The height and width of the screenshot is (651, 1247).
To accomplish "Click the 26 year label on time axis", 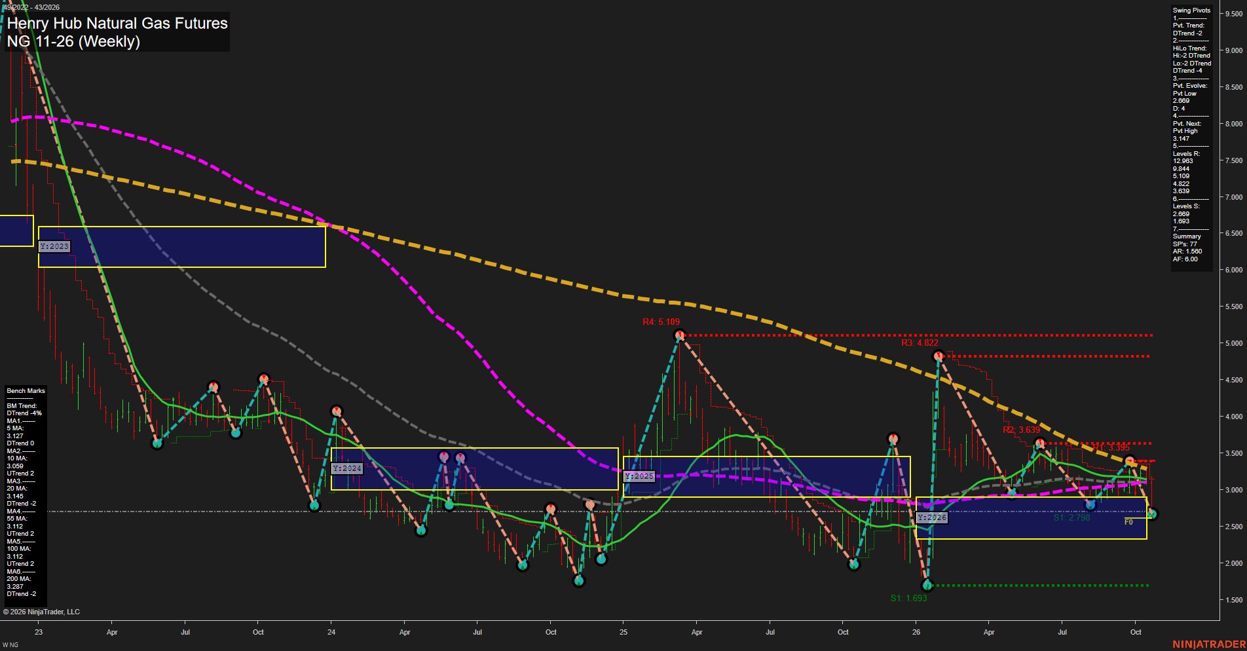I will (x=916, y=632).
